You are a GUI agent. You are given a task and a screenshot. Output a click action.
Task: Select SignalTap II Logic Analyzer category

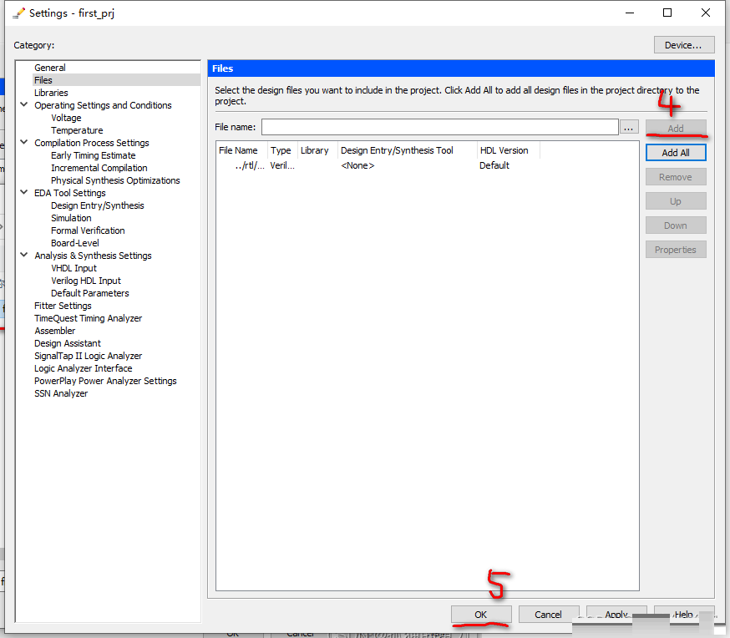coord(88,356)
